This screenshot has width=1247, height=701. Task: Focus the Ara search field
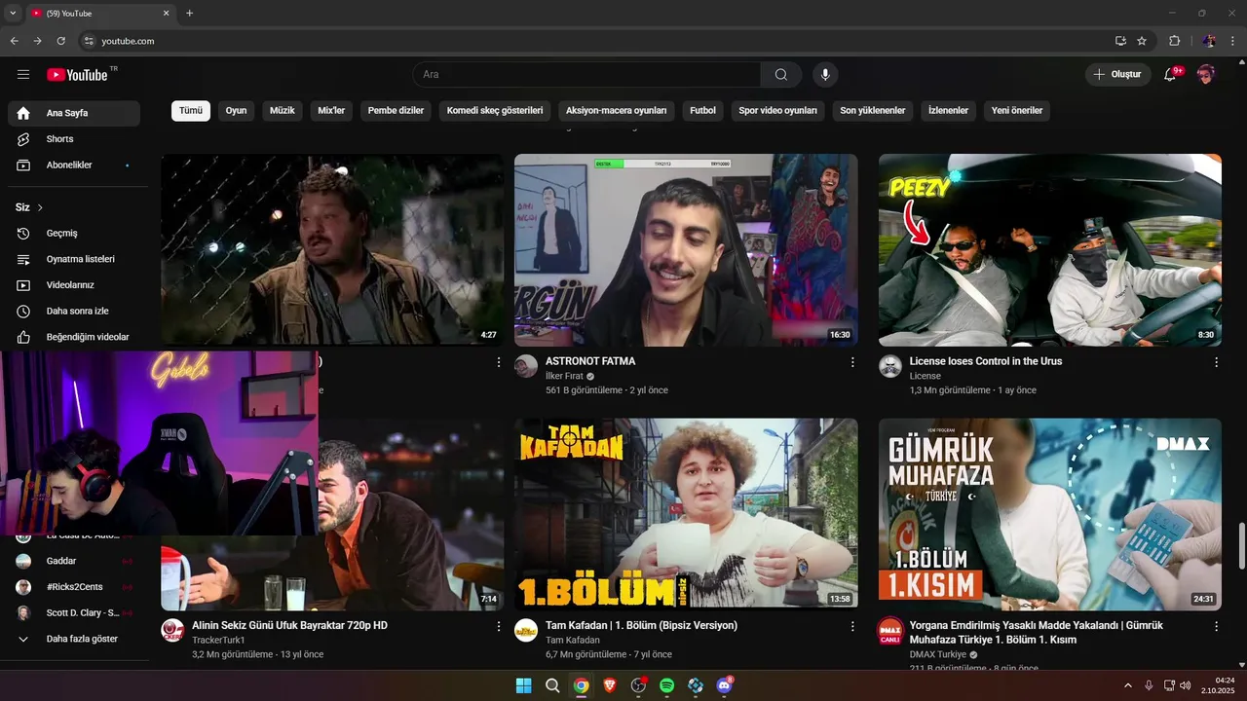pos(586,75)
